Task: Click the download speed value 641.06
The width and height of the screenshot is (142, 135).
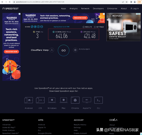Action: (x=62, y=36)
